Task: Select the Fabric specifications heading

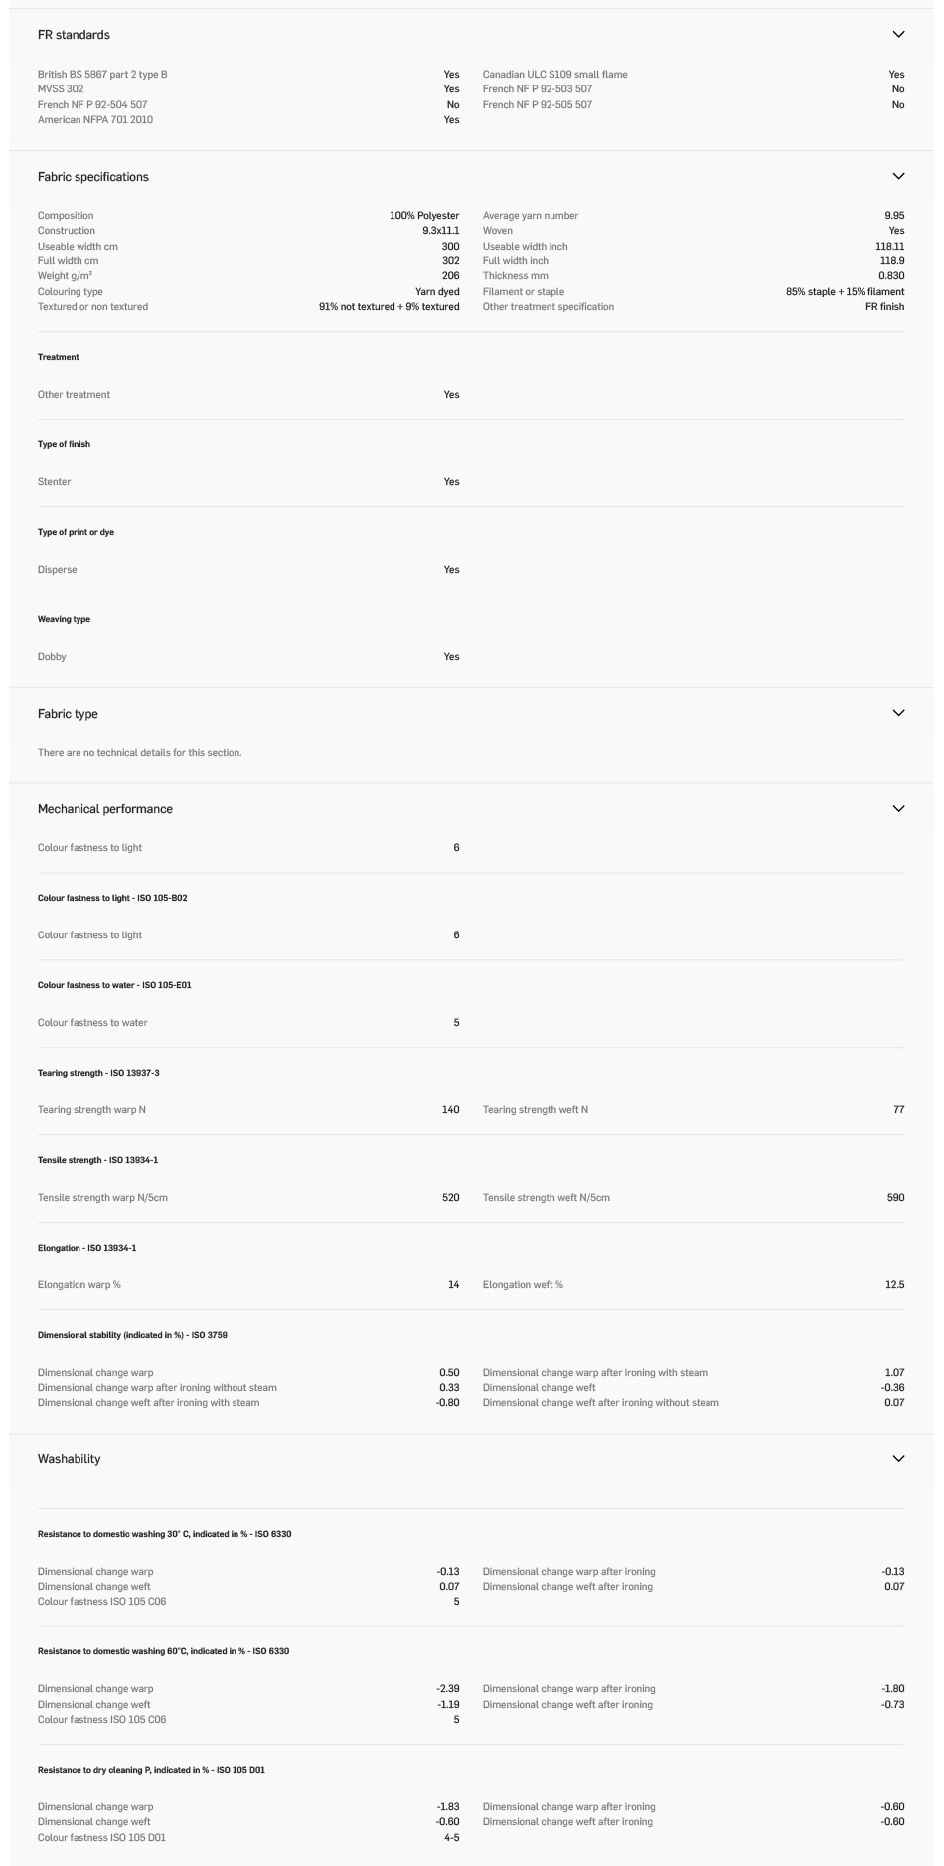Action: click(x=93, y=177)
